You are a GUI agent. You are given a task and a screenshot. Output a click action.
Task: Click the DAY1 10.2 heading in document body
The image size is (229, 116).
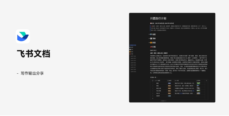[153, 51]
